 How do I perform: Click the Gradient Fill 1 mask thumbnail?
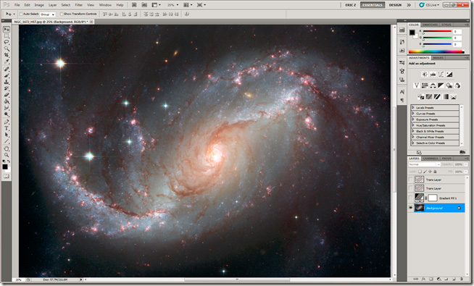[433, 198]
